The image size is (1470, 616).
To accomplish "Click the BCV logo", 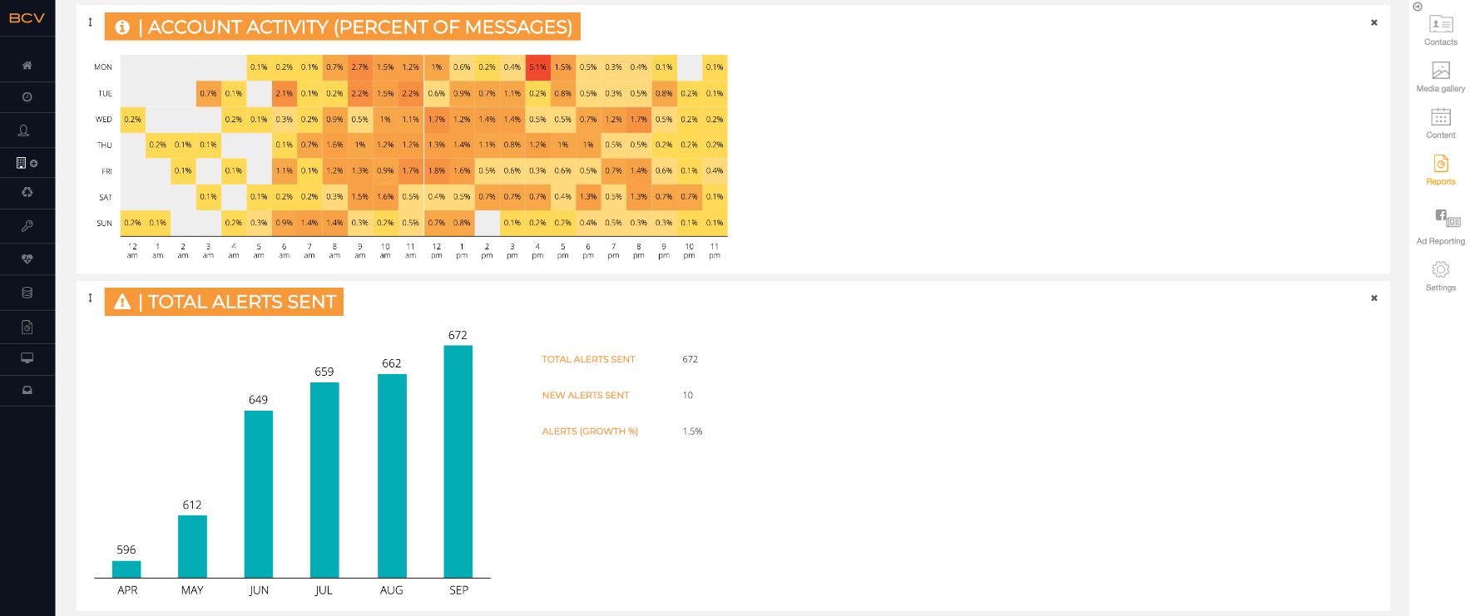I will click(27, 17).
